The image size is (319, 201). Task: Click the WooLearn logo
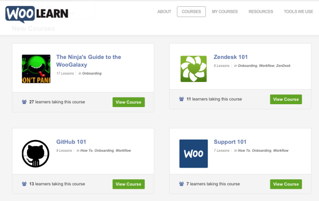(37, 14)
